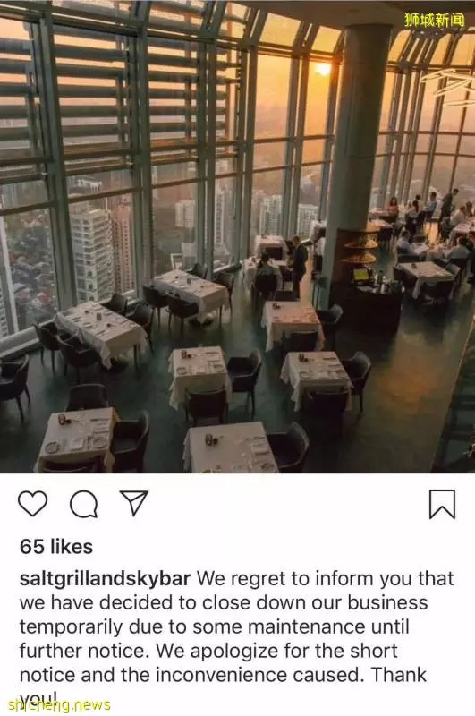Screen dimensions: 475x716
Task: Click the ring-shaped chandelier in the photo
Action: point(449,87)
